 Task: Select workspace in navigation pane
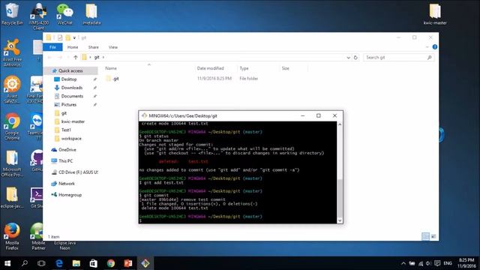[x=71, y=138]
